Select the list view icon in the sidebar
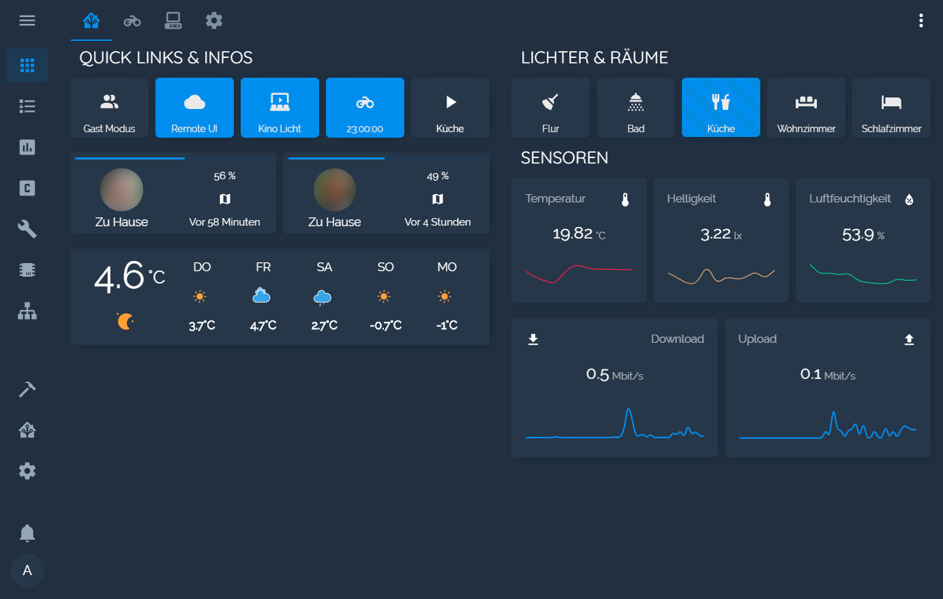 pyautogui.click(x=27, y=106)
